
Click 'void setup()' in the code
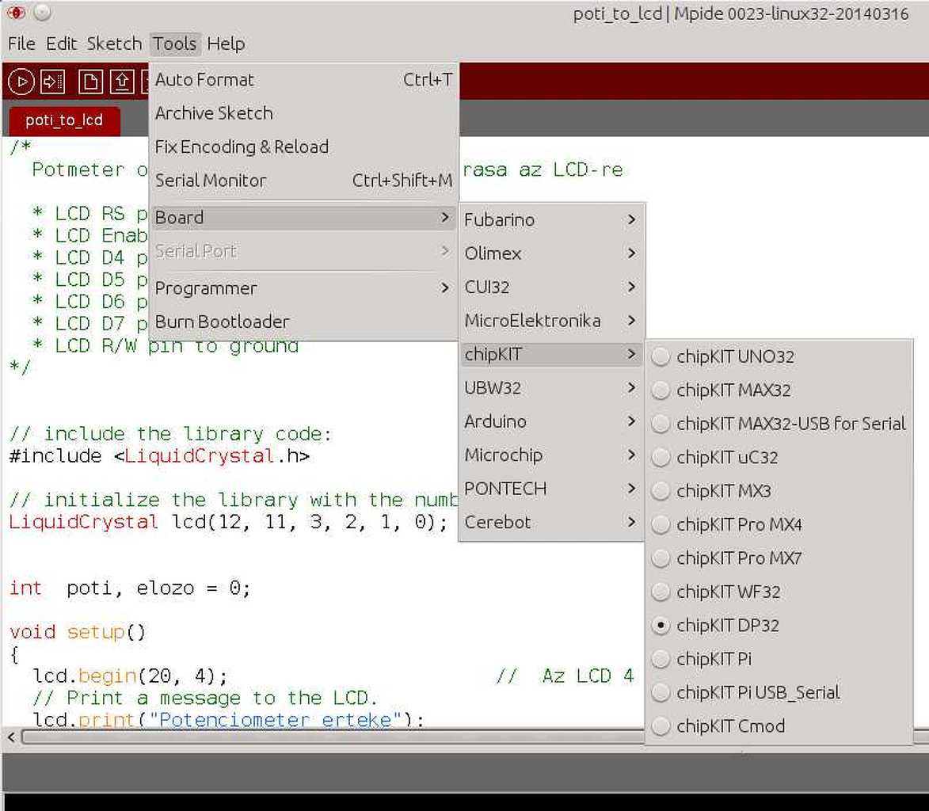tap(77, 633)
